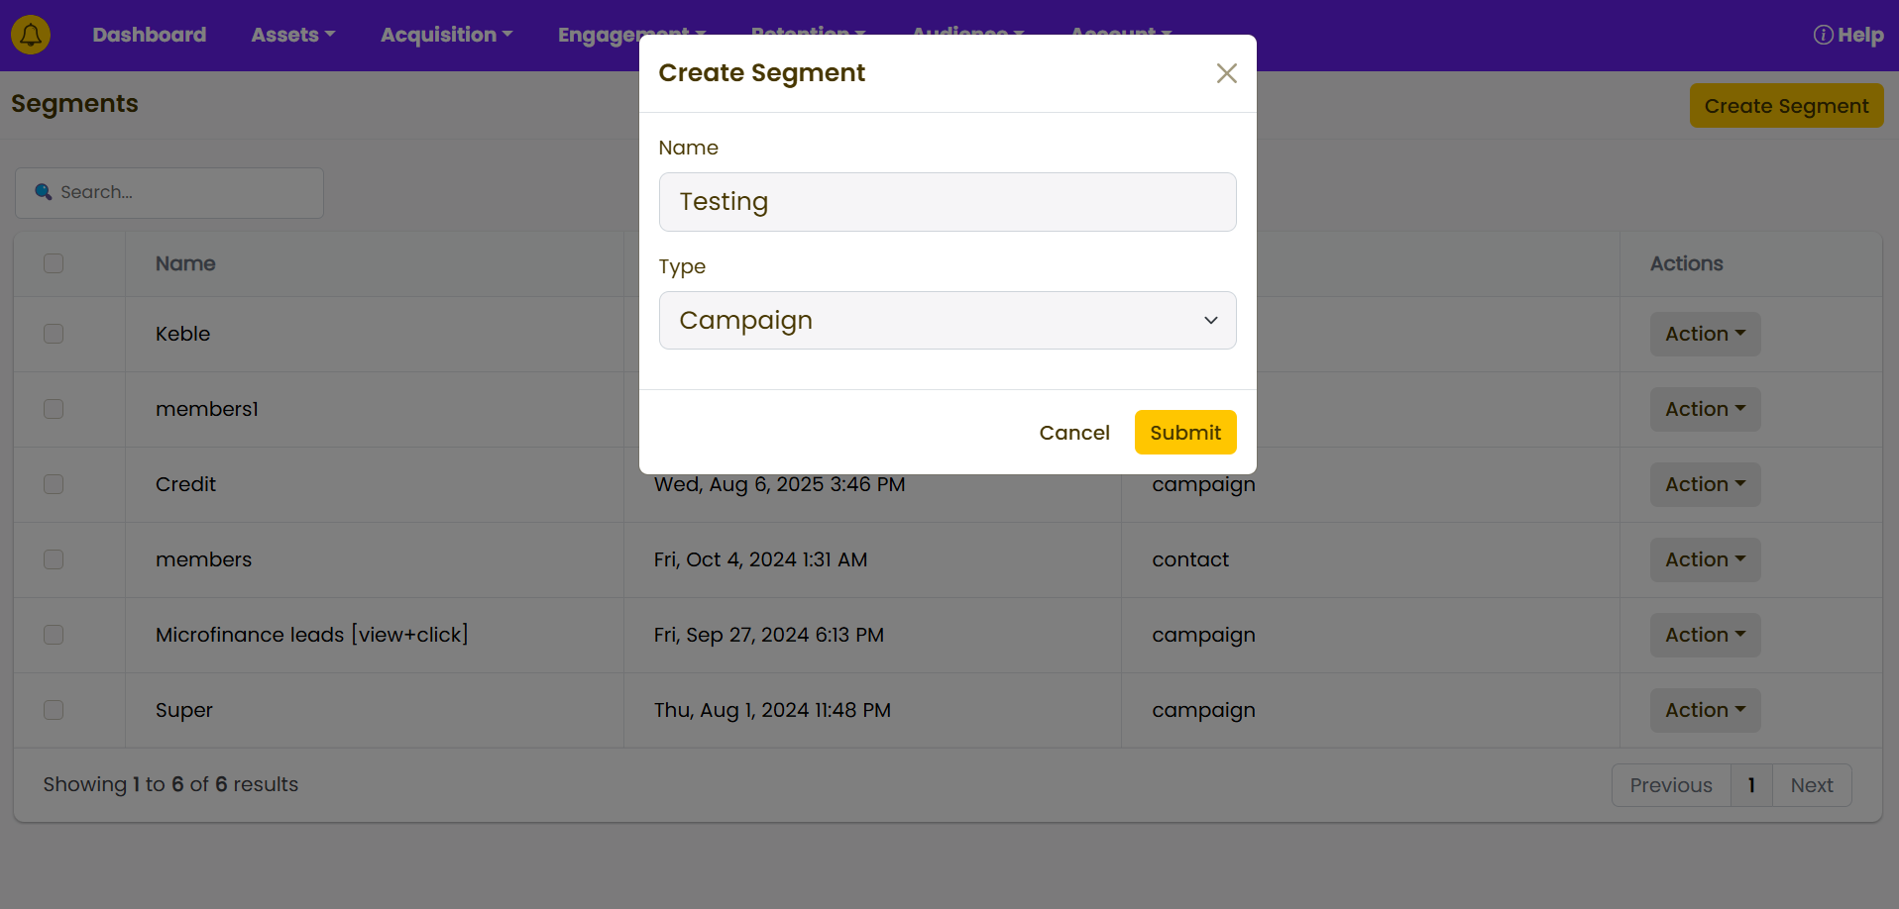1899x909 pixels.
Task: Open the Type dropdown showing Campaign
Action: pos(947,320)
